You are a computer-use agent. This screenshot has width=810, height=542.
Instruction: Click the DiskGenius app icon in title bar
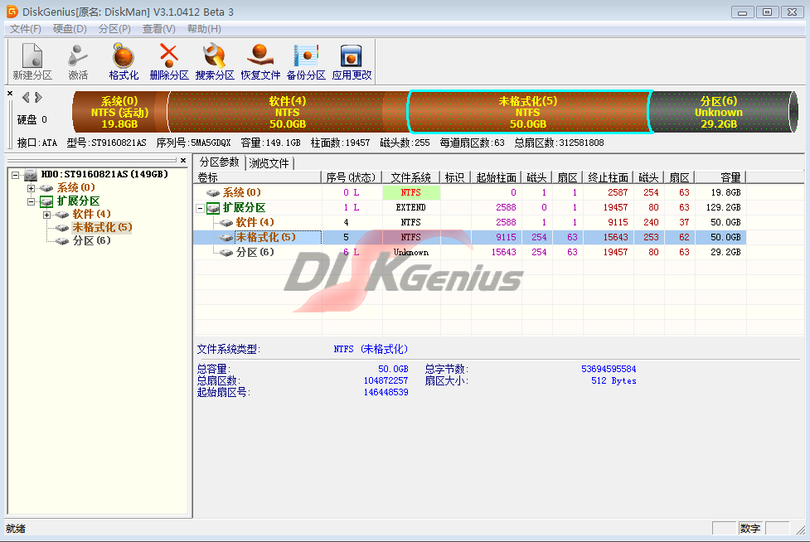tap(12, 12)
